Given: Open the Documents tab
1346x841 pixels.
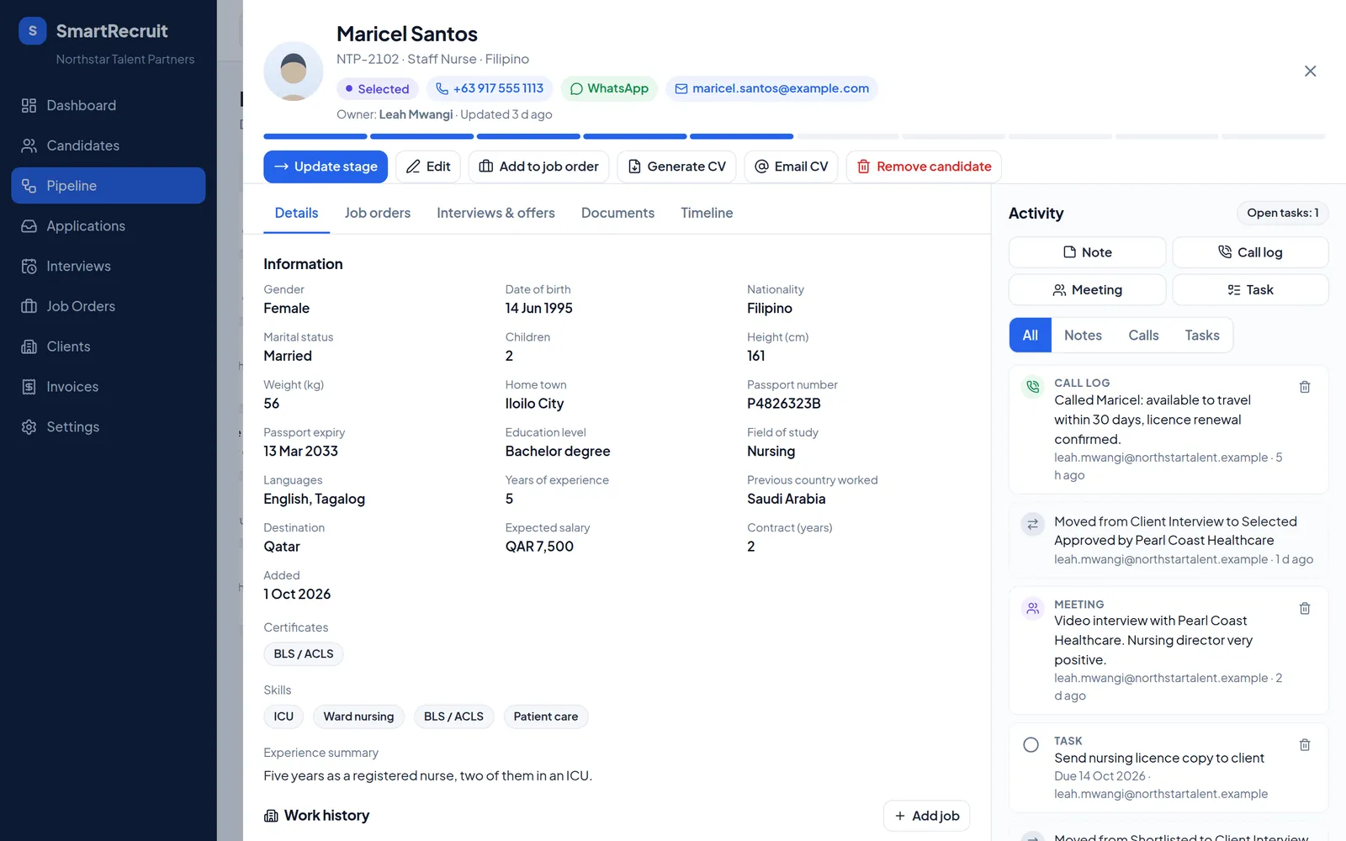Looking at the screenshot, I should coord(617,214).
